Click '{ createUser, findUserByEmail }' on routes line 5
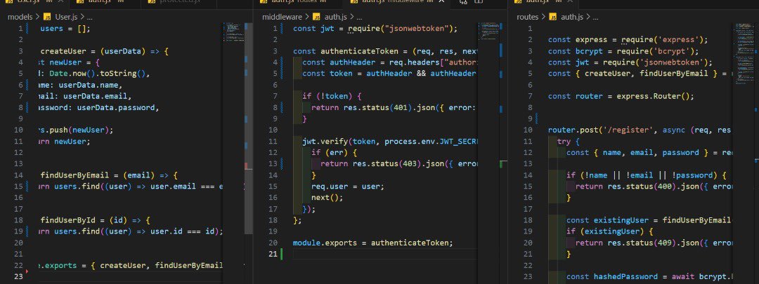The image size is (759, 284). pyautogui.click(x=647, y=74)
